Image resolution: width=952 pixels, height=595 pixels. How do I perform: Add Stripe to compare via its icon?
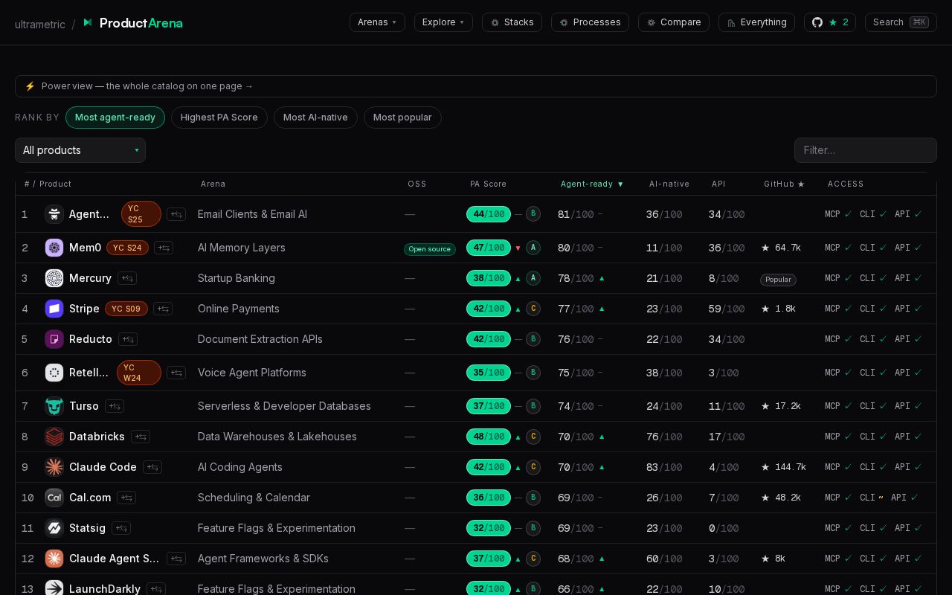pos(163,309)
